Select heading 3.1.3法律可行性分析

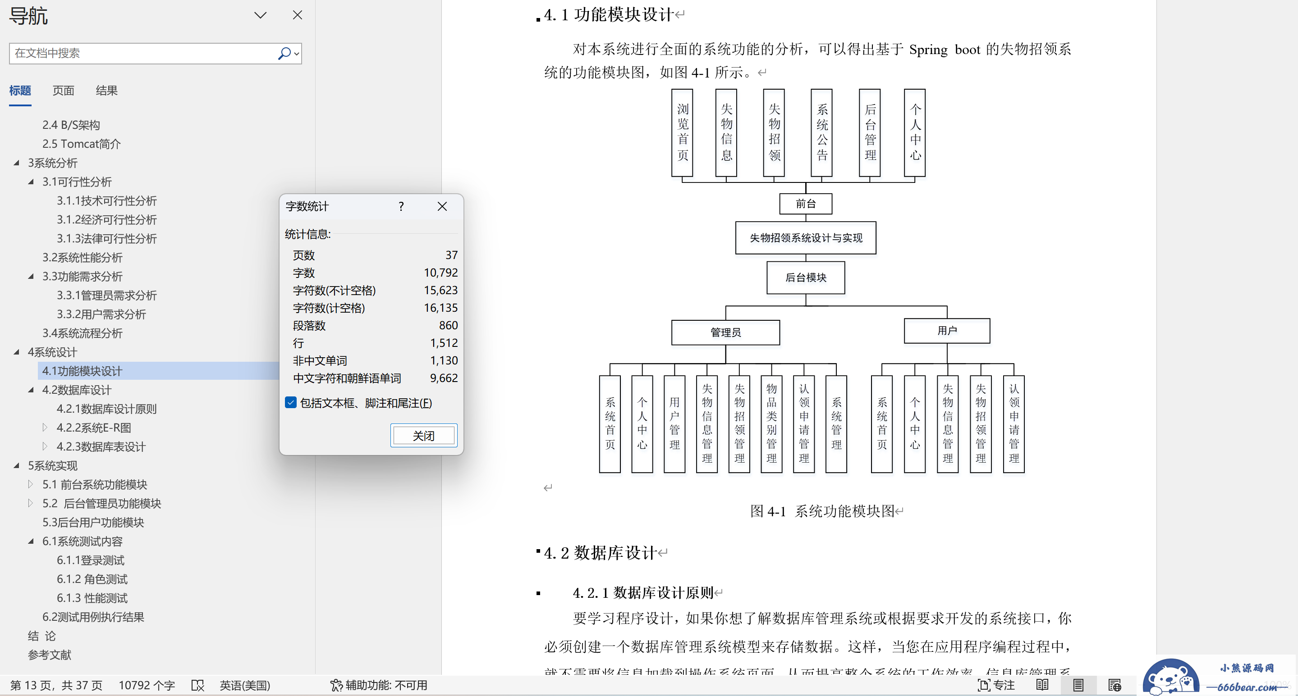(107, 239)
